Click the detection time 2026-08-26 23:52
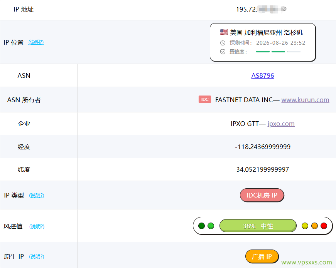 coord(281,43)
